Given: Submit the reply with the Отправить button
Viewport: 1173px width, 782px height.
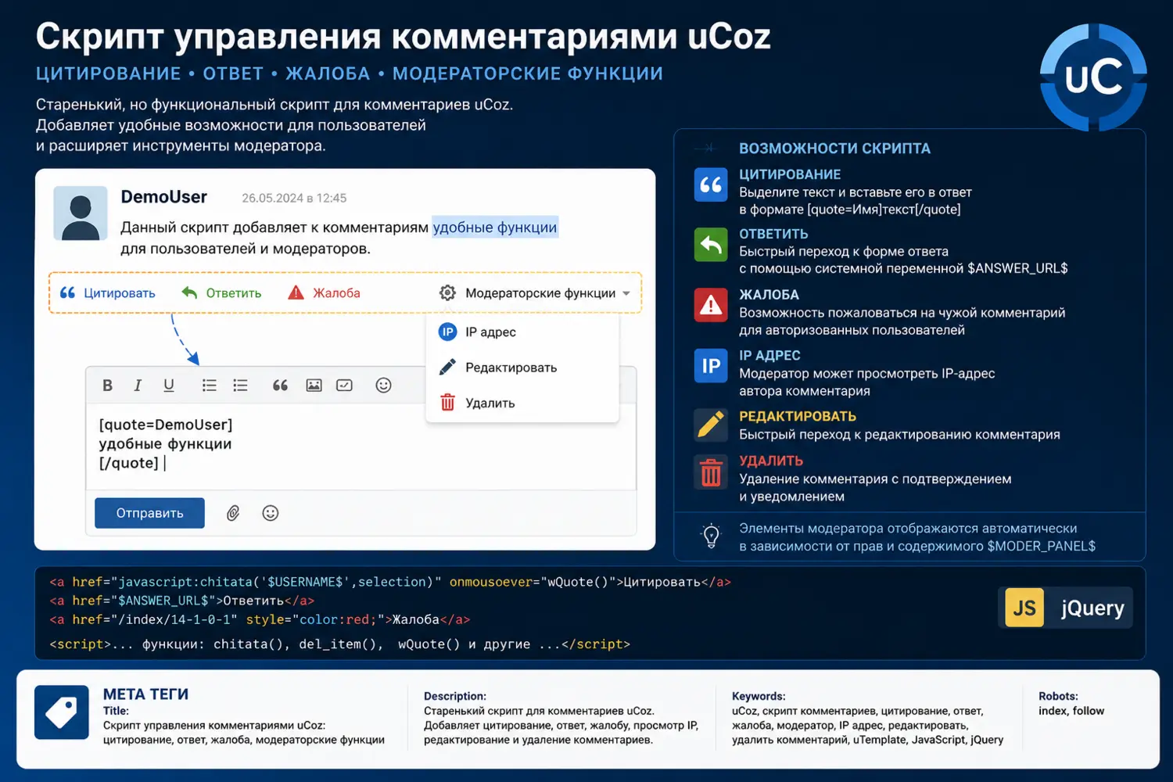Looking at the screenshot, I should [x=149, y=513].
